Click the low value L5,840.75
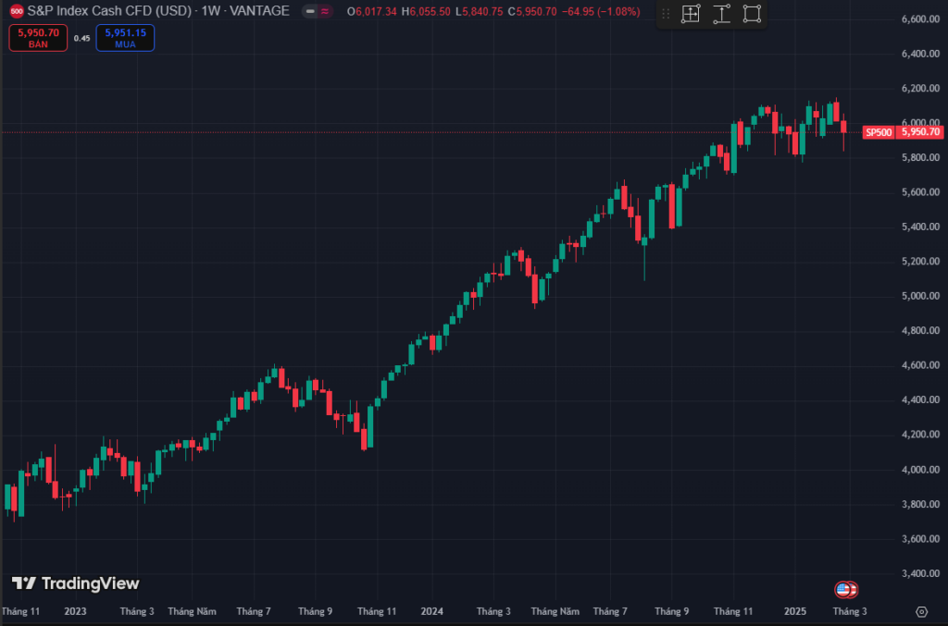The image size is (948, 626). [x=480, y=11]
